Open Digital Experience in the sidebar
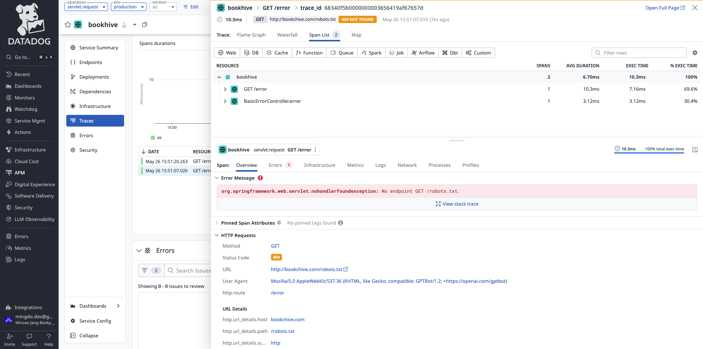 pos(34,184)
